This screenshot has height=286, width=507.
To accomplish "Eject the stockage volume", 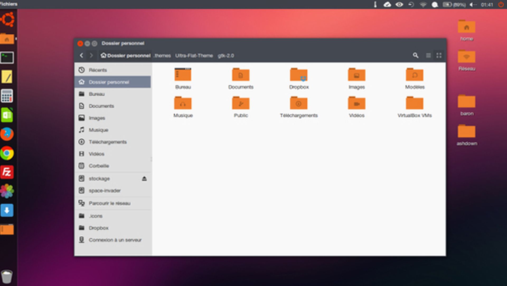I will [144, 179].
